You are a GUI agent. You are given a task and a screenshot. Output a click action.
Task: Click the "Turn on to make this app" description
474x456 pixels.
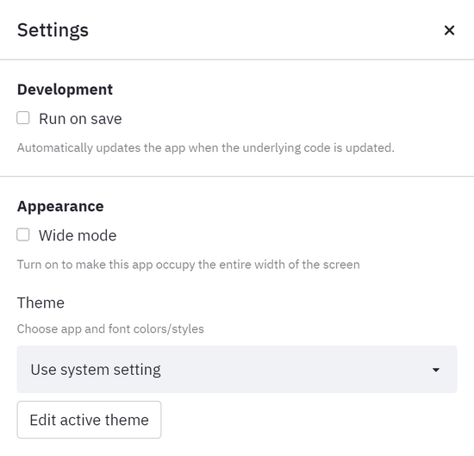pos(189,265)
